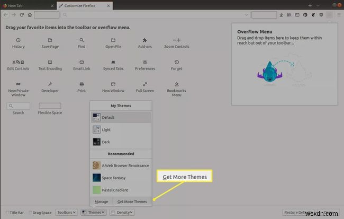The image size is (344, 219).
Task: Click the Sidebars toolbar icon
Action: (297, 15)
